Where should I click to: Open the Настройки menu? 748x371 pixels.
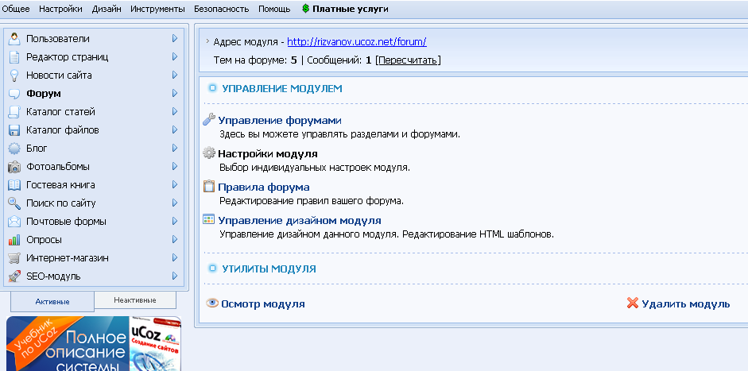[60, 9]
